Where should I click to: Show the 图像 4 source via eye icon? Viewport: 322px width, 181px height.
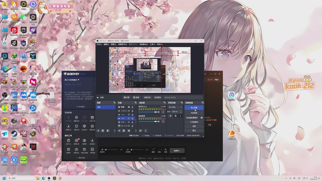point(129,122)
